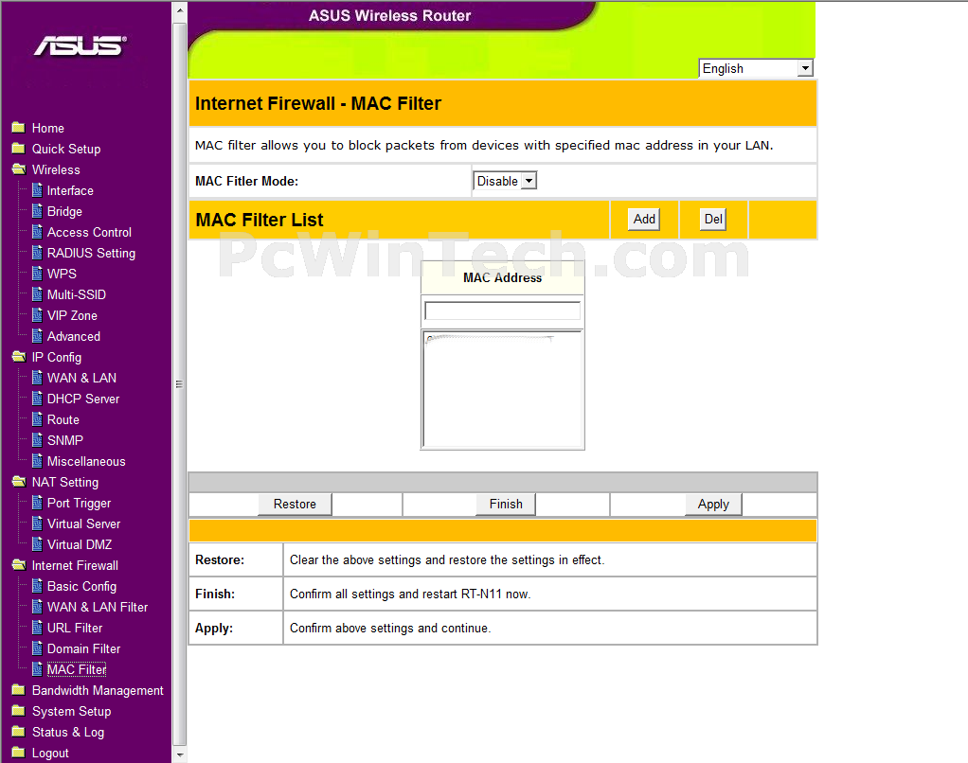Expand the Status & Log folder icon
This screenshot has height=763, width=968.
(x=19, y=732)
